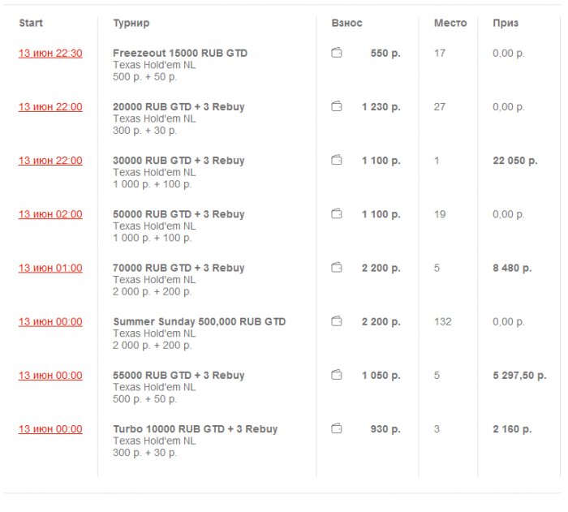568x512 pixels.
Task: Click wallet icon for 70000 RUB GTD tournament
Action: pos(337,268)
